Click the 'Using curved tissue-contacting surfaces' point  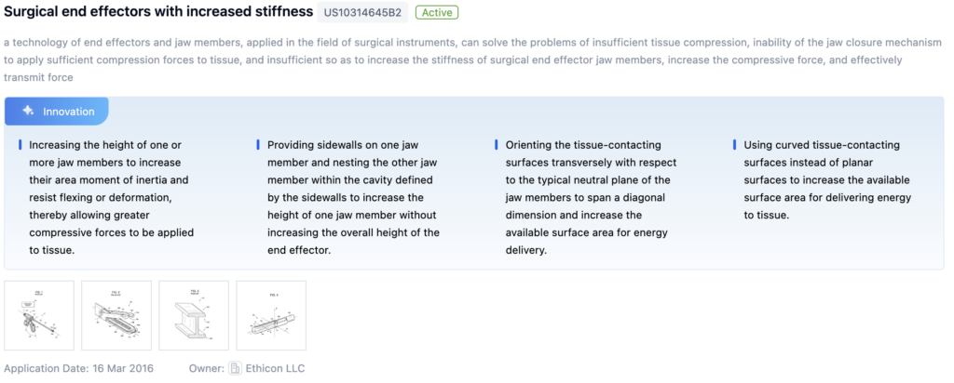(827, 180)
